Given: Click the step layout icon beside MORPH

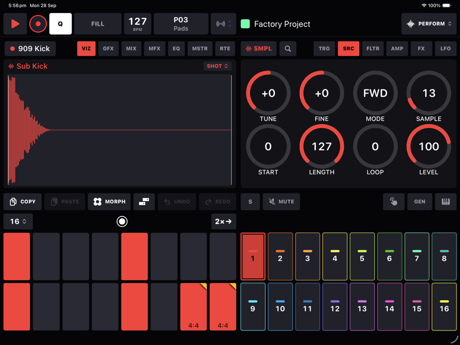Looking at the screenshot, I should pyautogui.click(x=144, y=202).
